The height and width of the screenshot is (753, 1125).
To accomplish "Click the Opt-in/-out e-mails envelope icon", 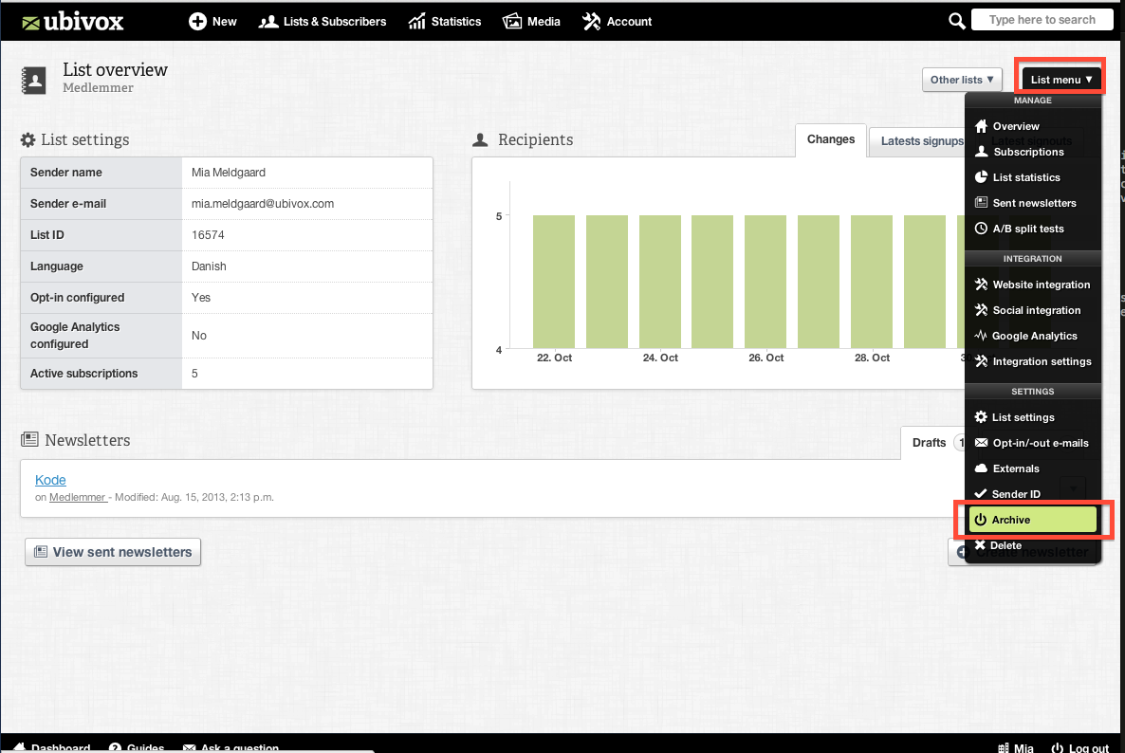I will click(981, 443).
